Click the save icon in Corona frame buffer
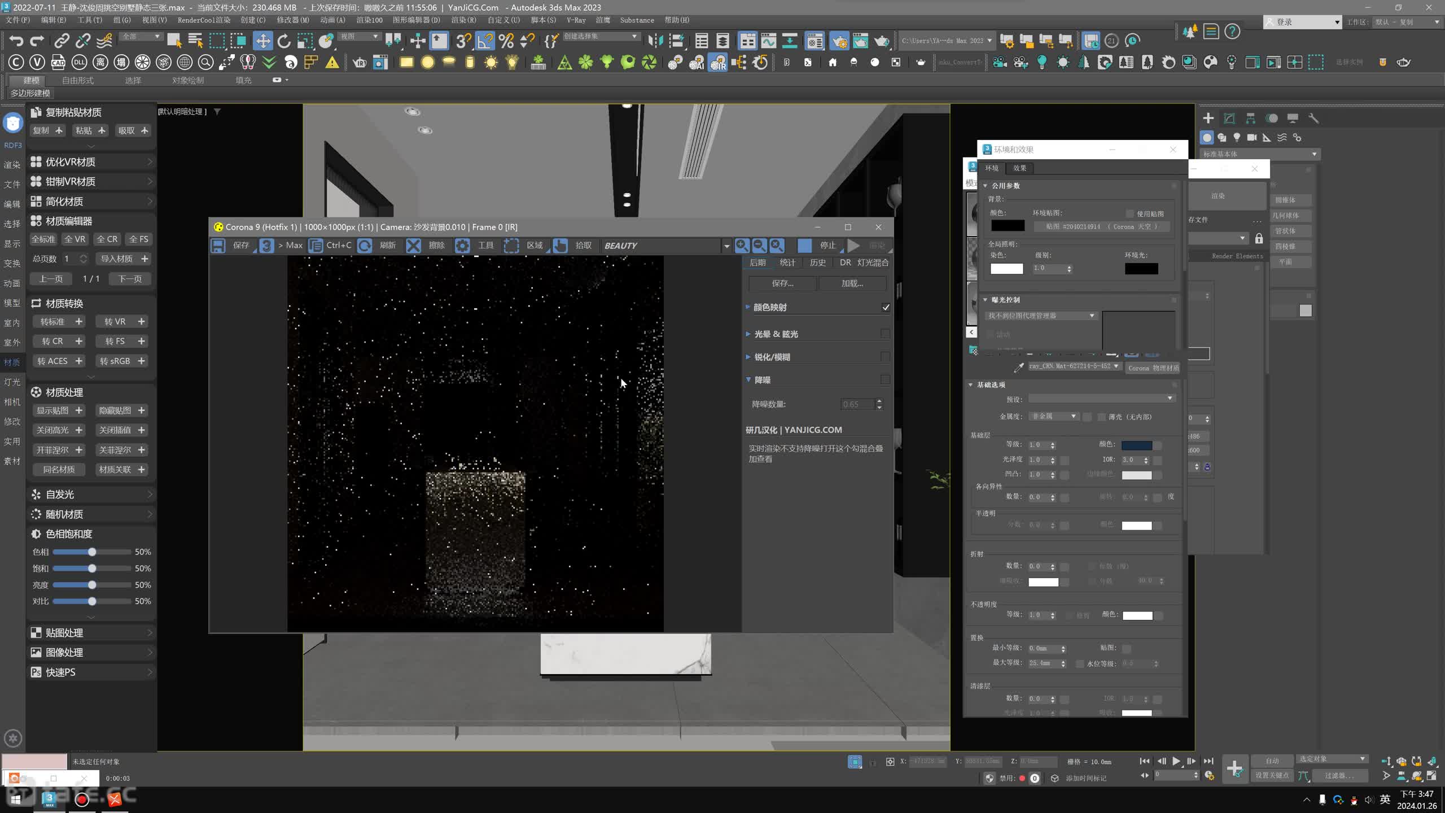Image resolution: width=1445 pixels, height=813 pixels. coord(218,246)
